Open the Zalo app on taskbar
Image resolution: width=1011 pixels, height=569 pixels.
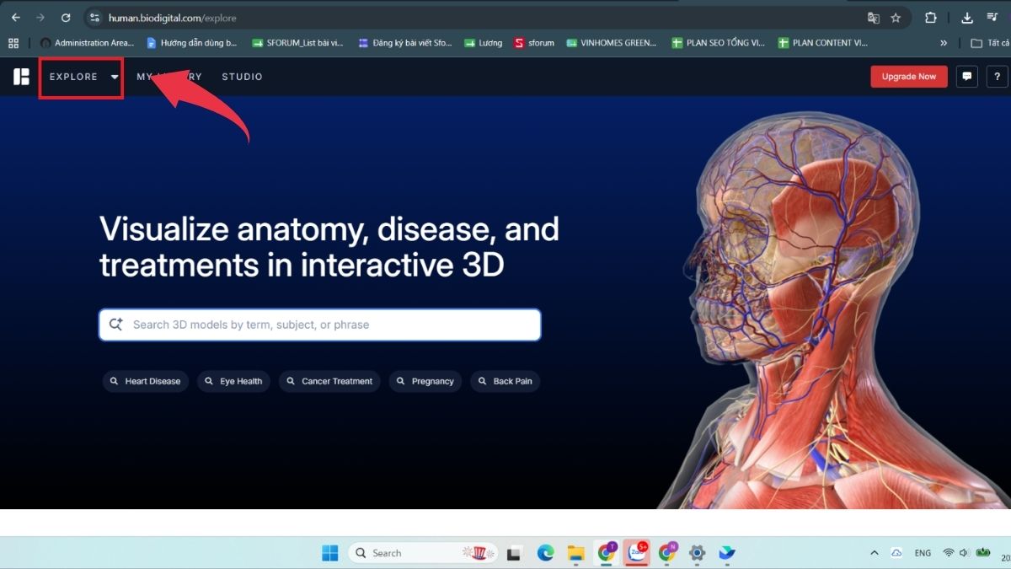pos(637,553)
